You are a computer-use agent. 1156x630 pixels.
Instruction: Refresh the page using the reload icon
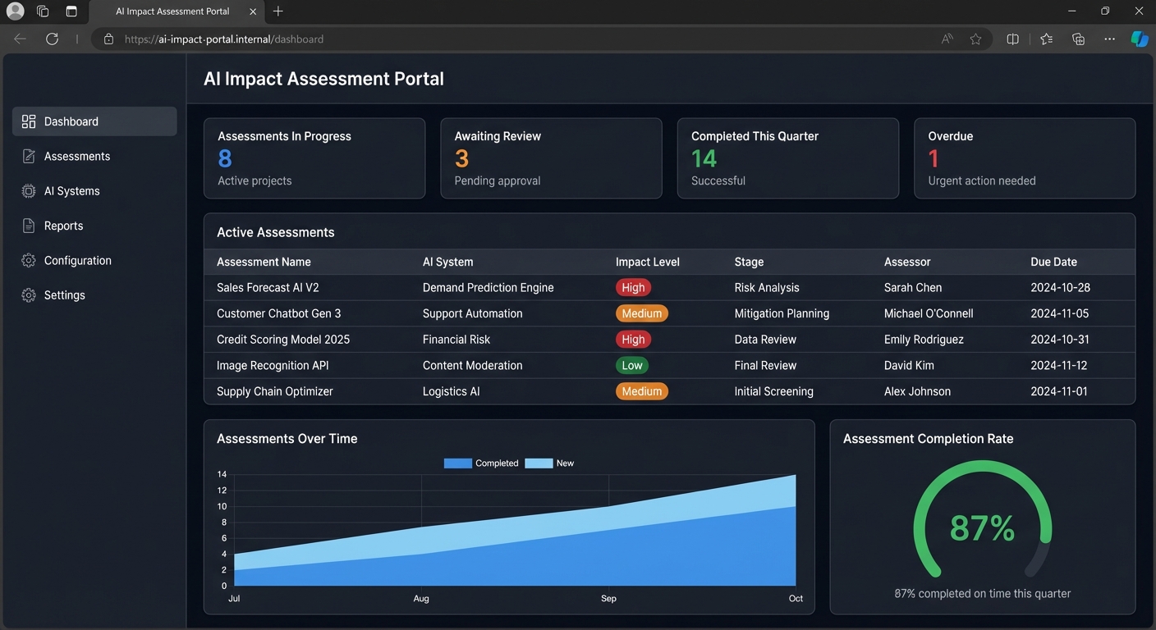point(52,38)
